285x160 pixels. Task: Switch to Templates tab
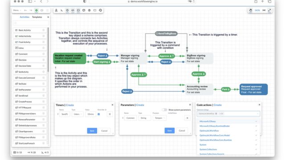tap(37, 17)
